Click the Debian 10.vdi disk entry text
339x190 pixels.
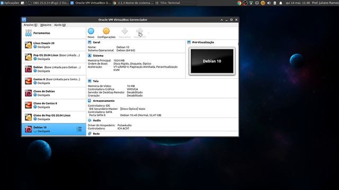click(x=140, y=115)
